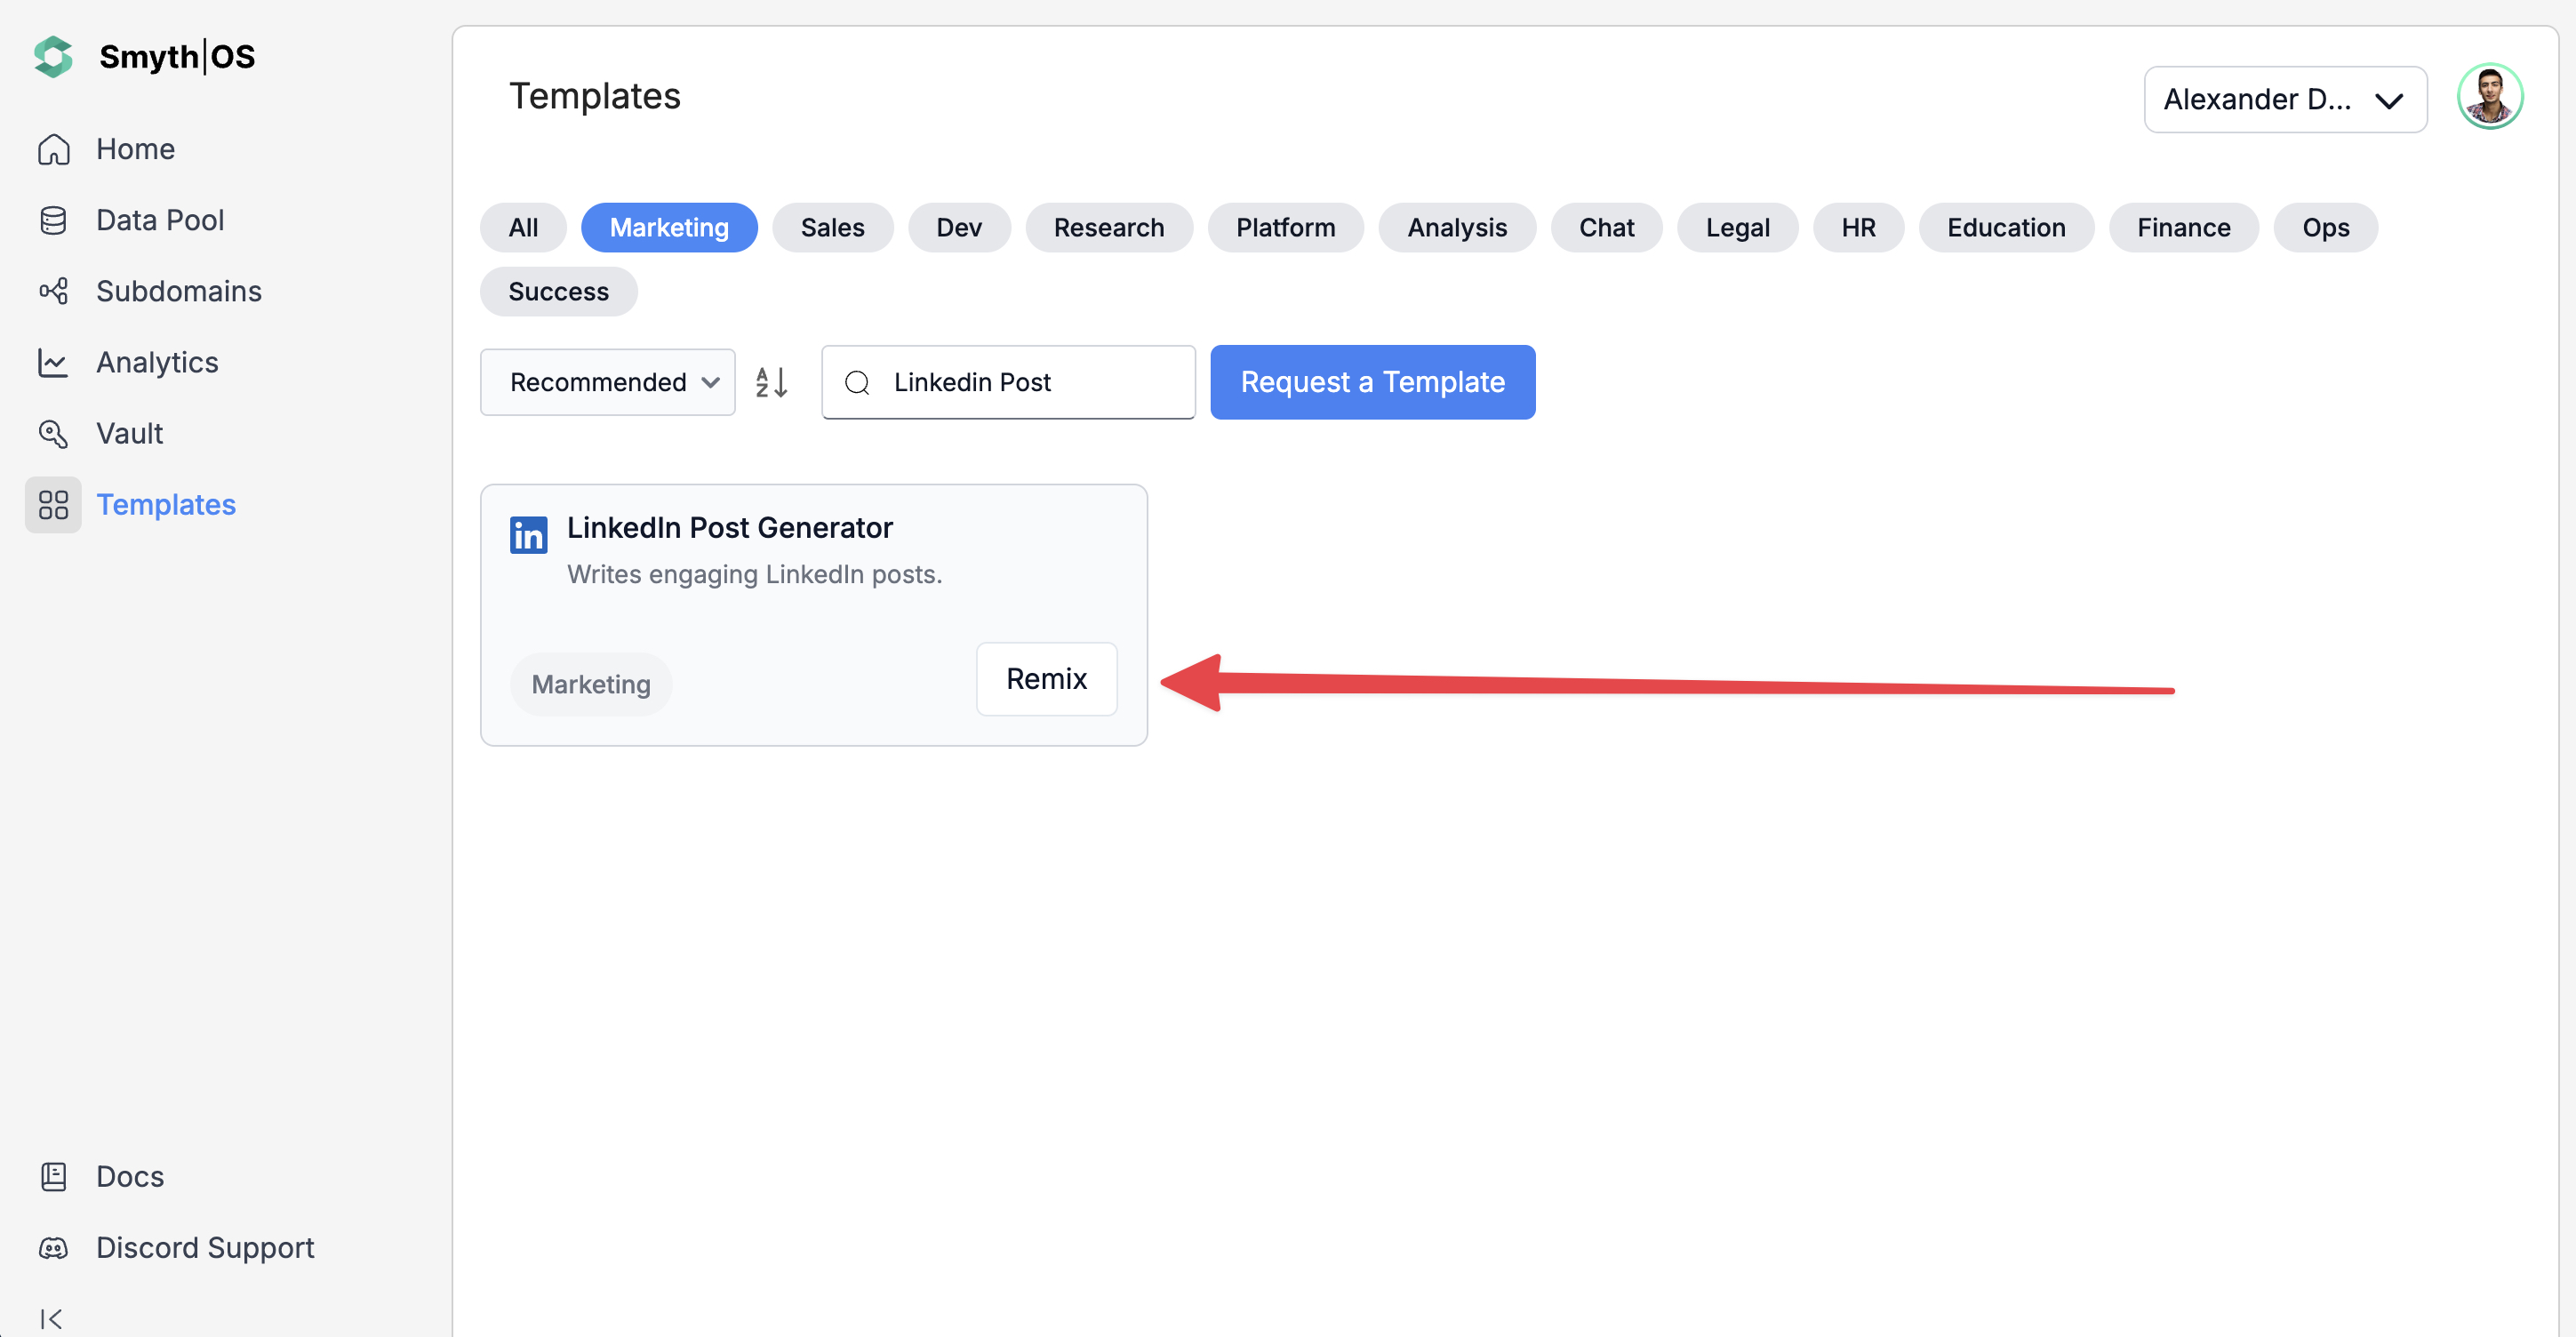Open Home from the sidebar
This screenshot has width=2576, height=1337.
click(x=135, y=149)
